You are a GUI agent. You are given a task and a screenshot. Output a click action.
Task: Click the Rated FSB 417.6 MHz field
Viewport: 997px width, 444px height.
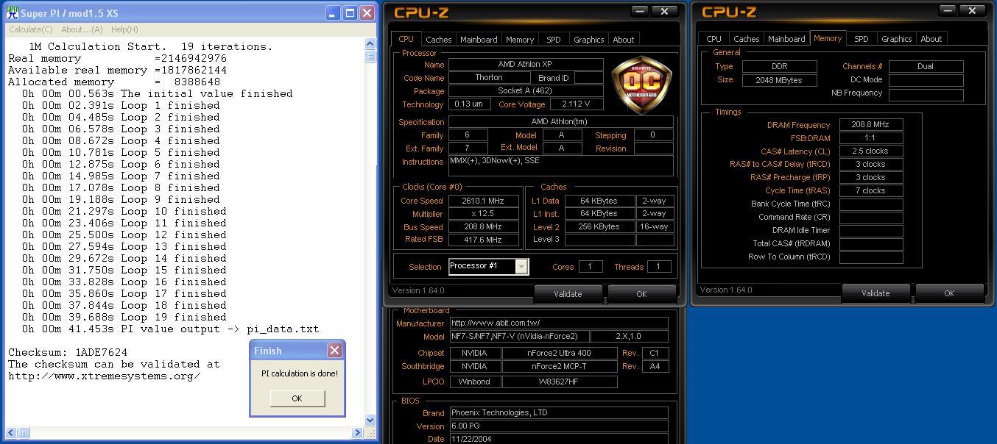click(484, 240)
